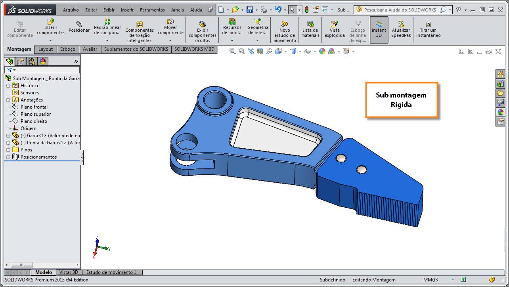Screen dimensions: 509x287
Task: Click the SOLIDWORKS help search field
Action: [x=400, y=10]
